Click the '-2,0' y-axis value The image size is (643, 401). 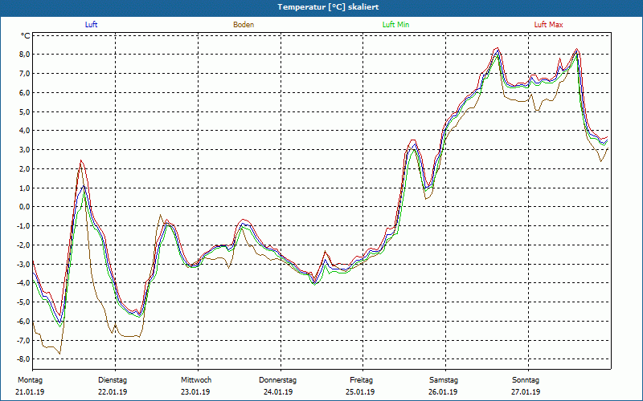point(23,245)
